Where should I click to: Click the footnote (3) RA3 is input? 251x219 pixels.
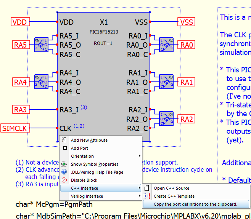pos(37,184)
